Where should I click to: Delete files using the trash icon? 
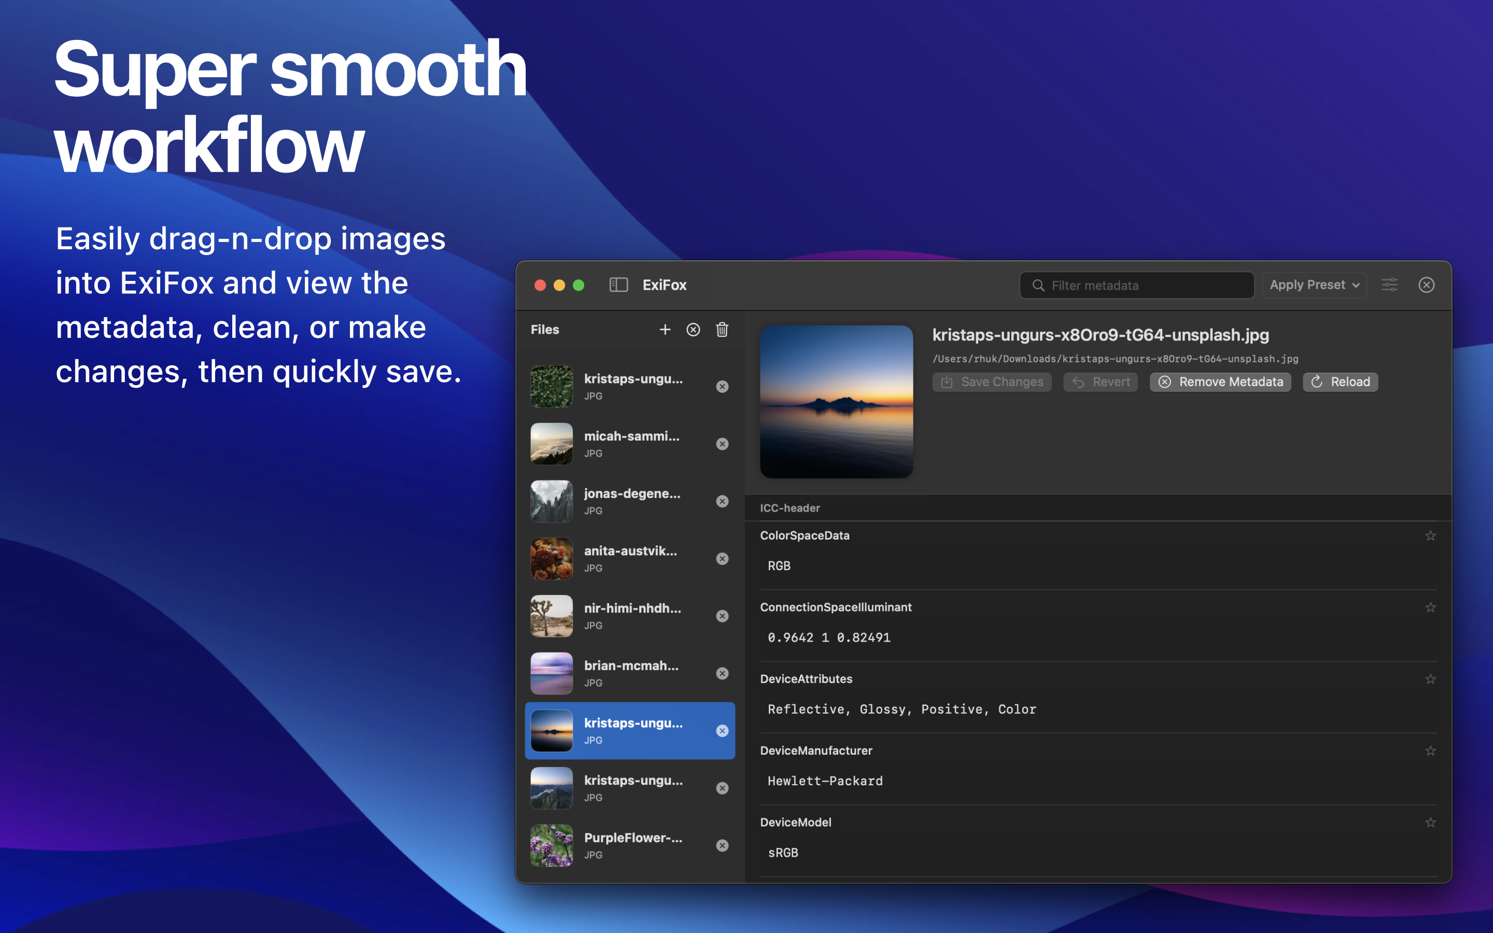[722, 330]
